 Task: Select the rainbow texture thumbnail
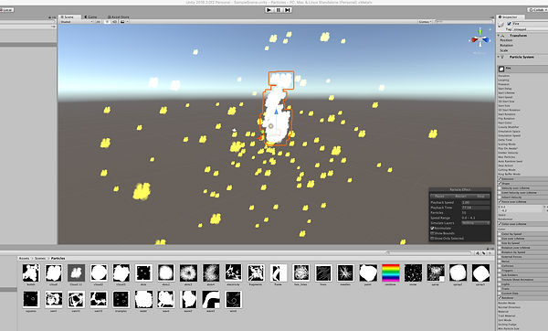pyautogui.click(x=390, y=272)
